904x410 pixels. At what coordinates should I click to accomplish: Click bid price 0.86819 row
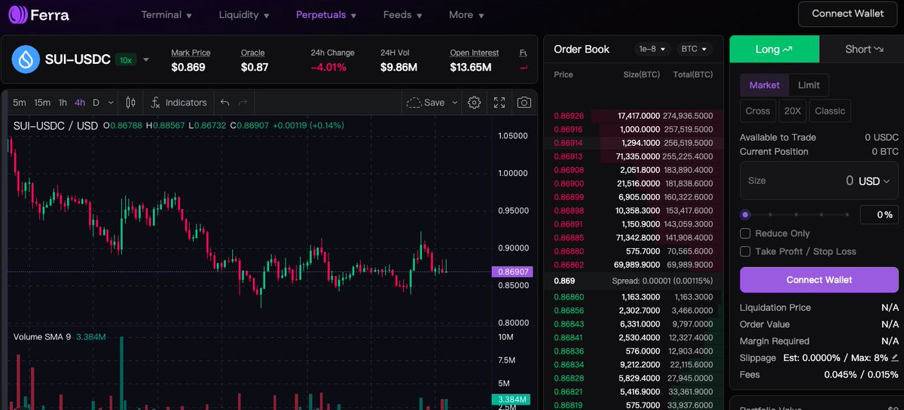633,405
